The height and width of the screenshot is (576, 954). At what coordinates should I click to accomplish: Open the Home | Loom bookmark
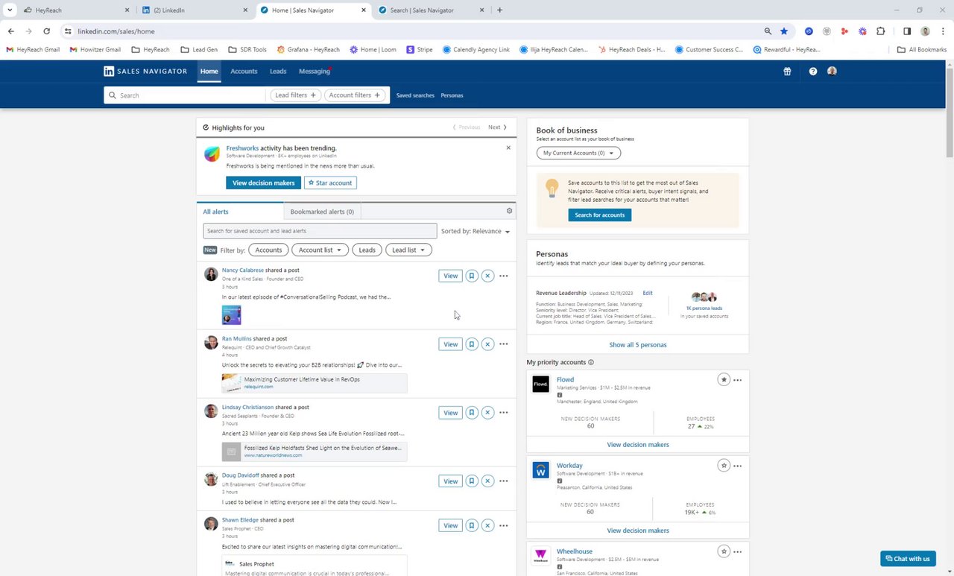(x=373, y=50)
